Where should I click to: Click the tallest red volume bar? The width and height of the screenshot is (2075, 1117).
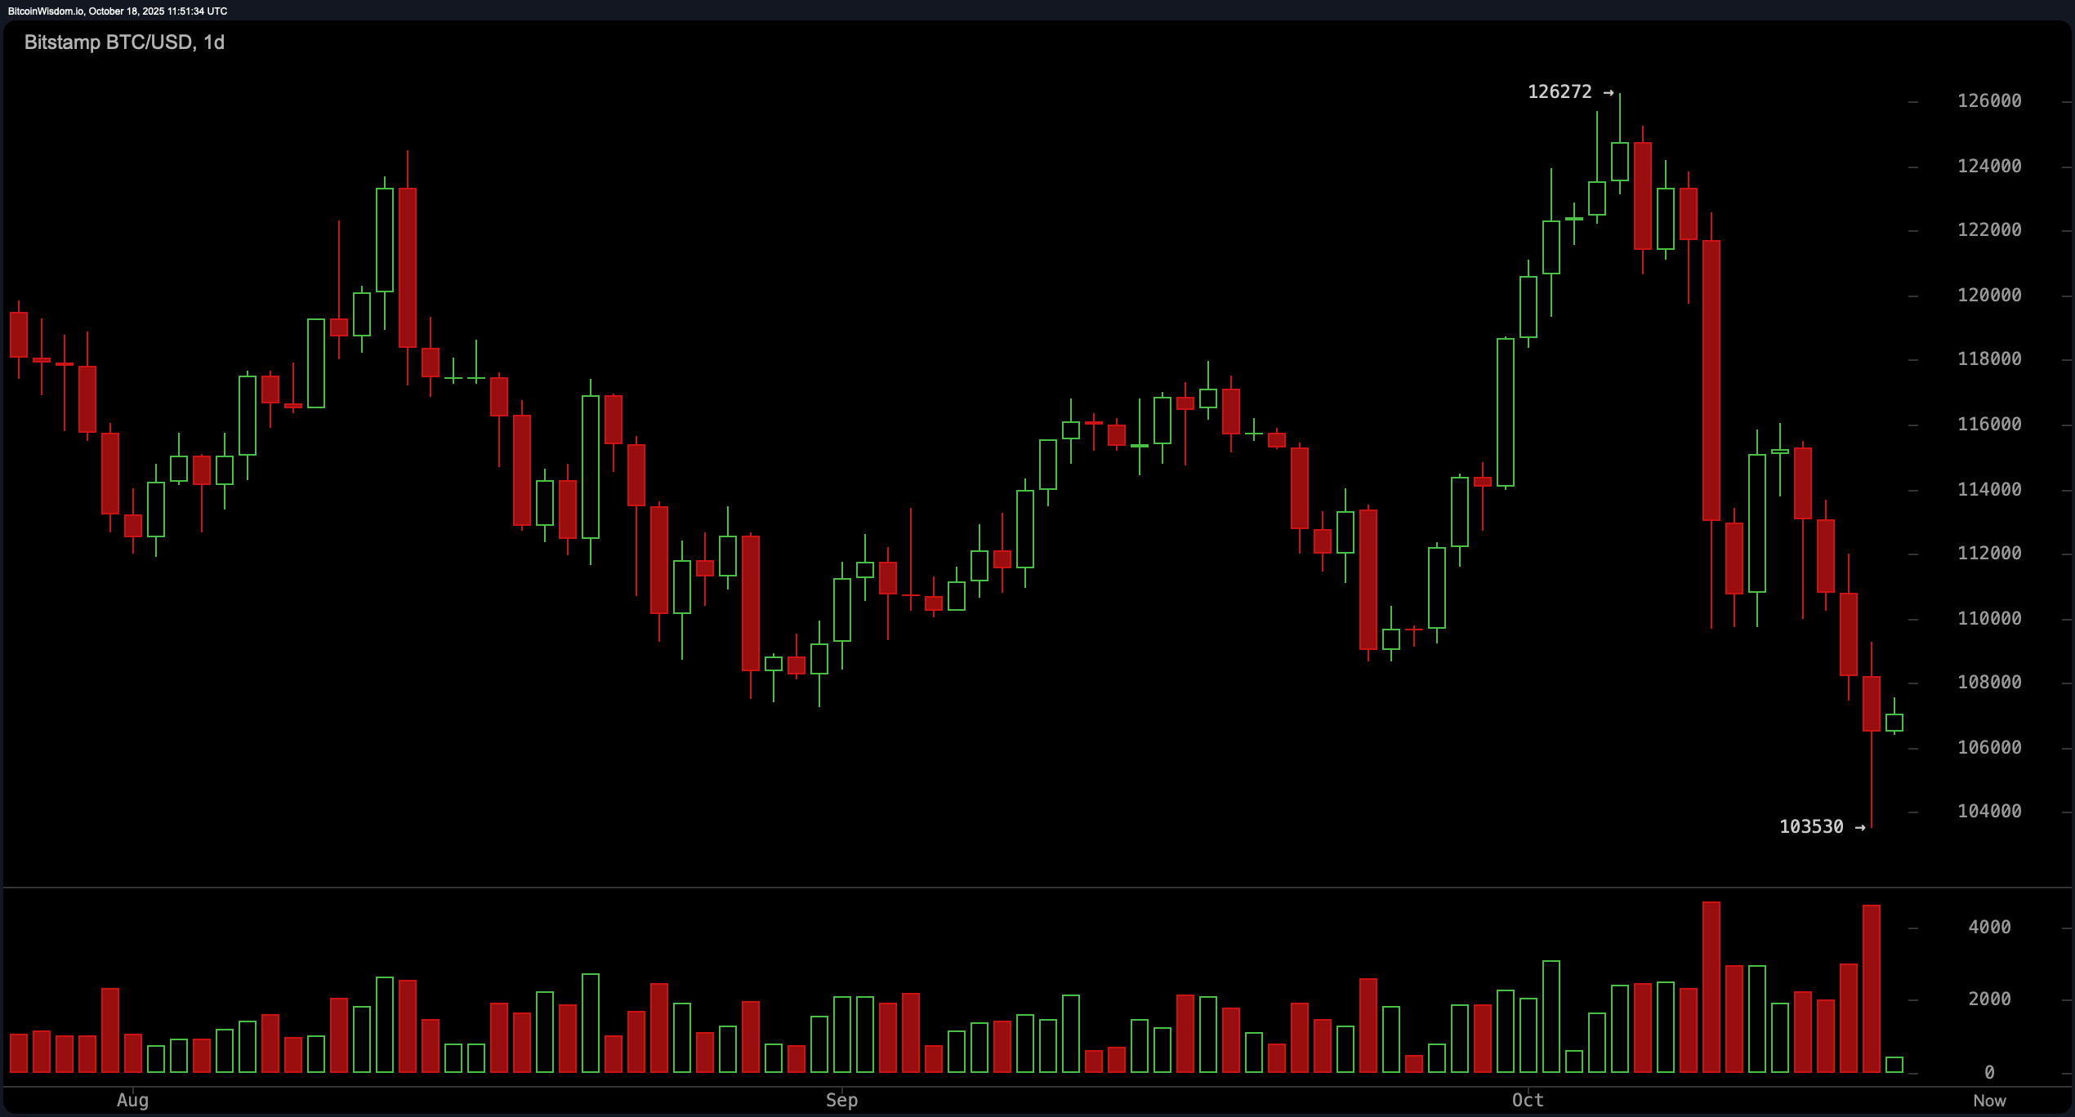[1711, 988]
